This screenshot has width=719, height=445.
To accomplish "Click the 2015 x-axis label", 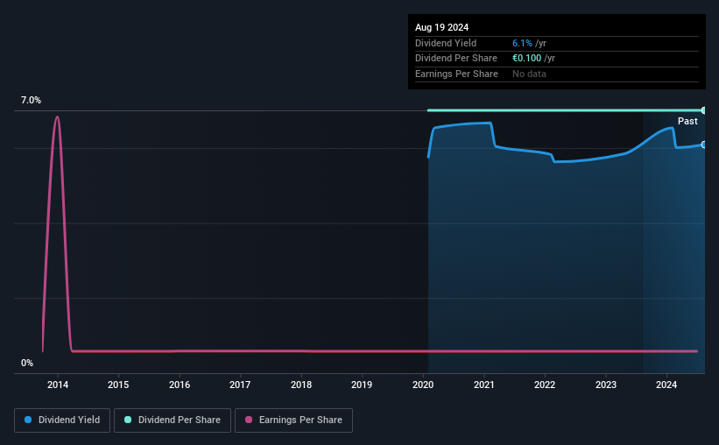I will pos(118,385).
